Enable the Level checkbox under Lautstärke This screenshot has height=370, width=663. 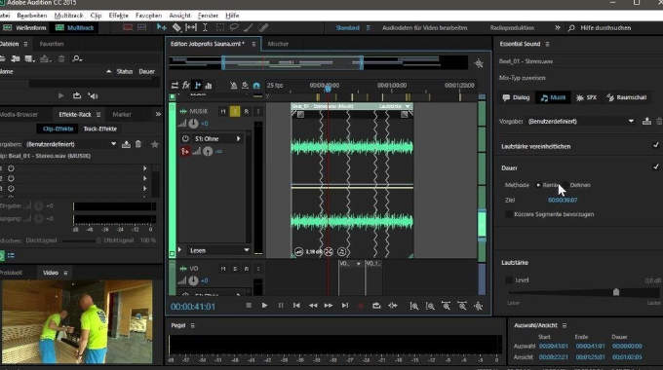point(509,280)
